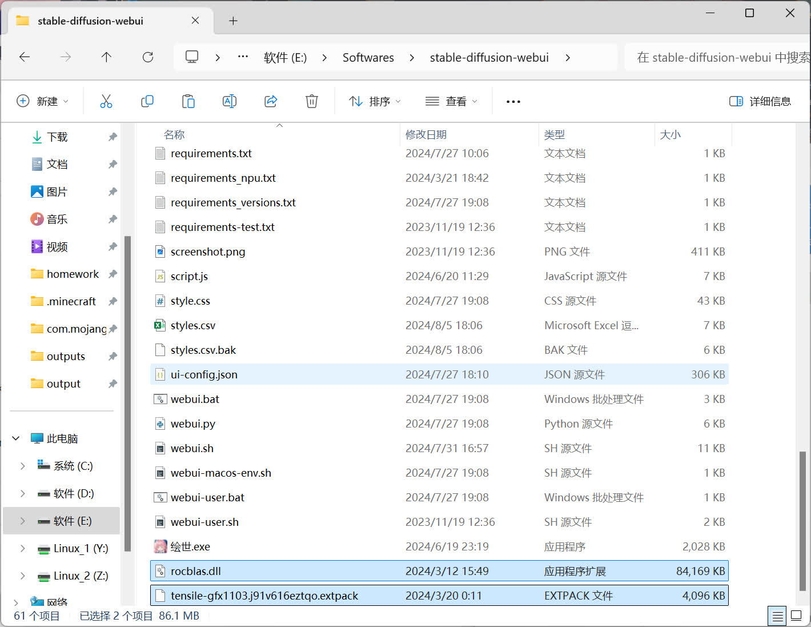
Task: Go up one folder level
Action: (x=106, y=57)
